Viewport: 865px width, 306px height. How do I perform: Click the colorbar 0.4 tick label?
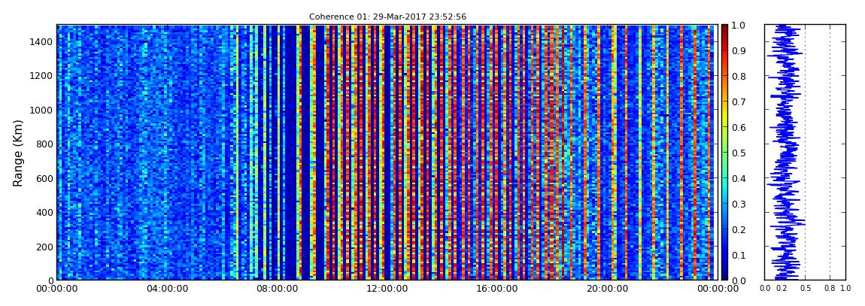[x=738, y=179]
